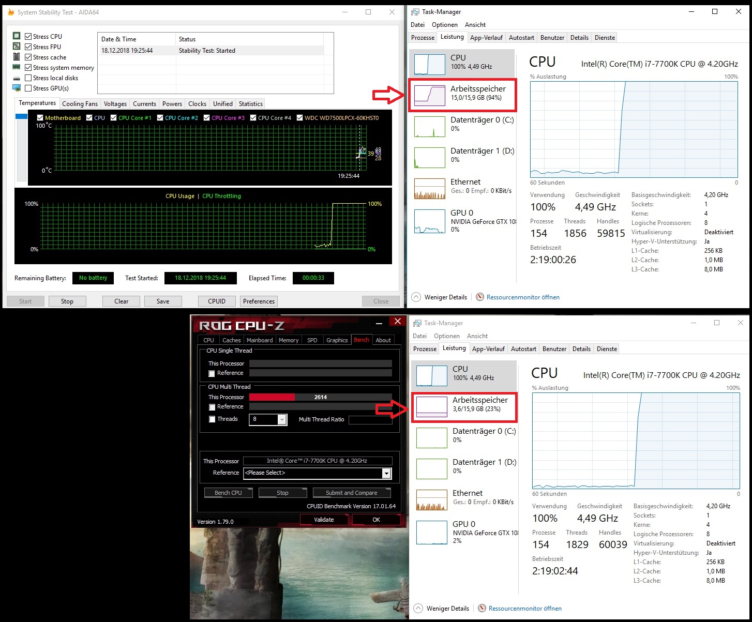This screenshot has width=752, height=622.
Task: Close the ROG CPU-Z window
Action: pos(397,321)
